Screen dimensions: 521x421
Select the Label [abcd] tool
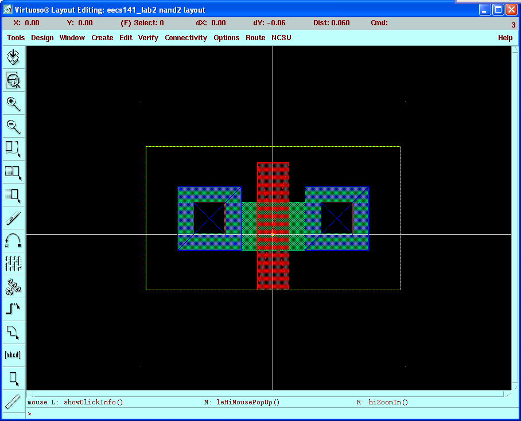(13, 354)
